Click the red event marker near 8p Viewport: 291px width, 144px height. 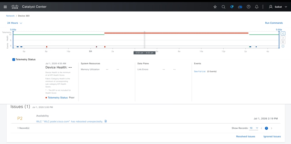coord(47,47)
